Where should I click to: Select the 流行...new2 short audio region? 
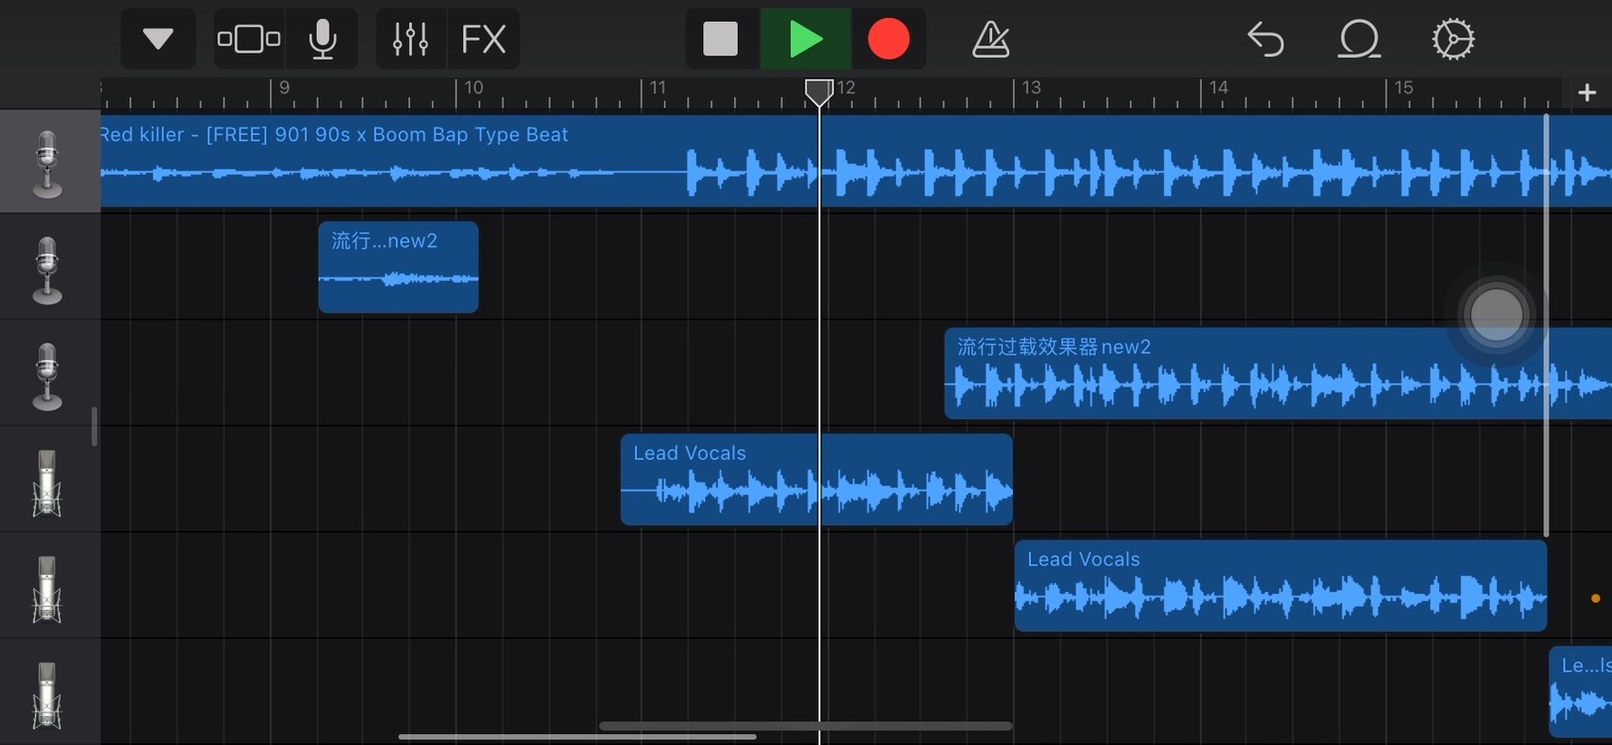(x=398, y=267)
